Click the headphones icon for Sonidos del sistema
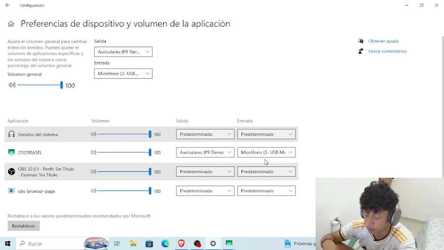Screen dimensions: 444x250 pos(11,134)
